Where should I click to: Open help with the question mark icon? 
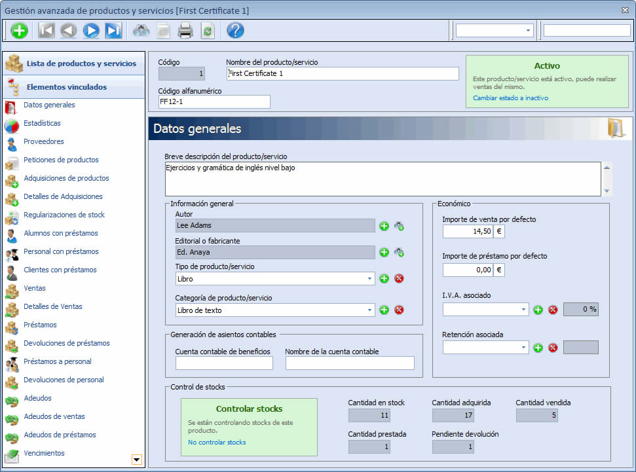235,30
